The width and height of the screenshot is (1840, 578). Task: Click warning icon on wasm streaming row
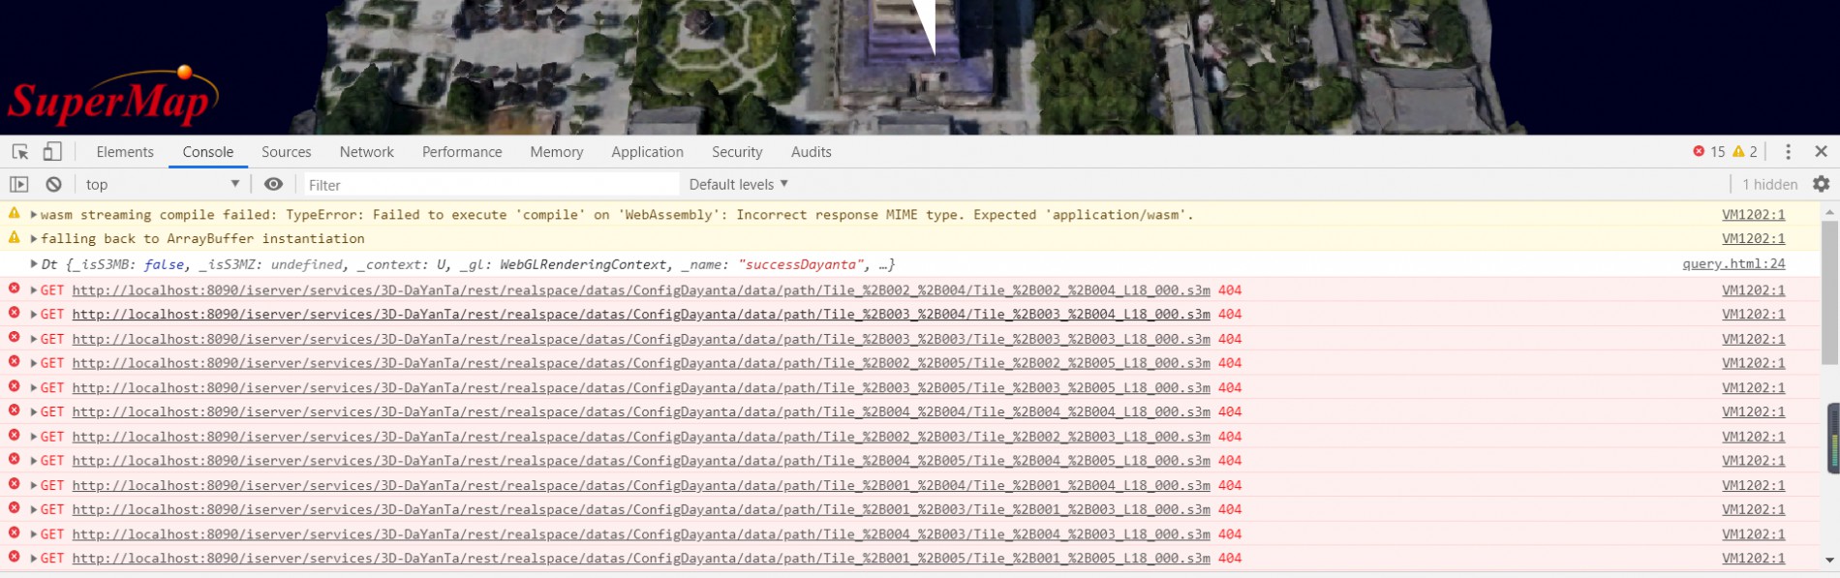tap(15, 213)
